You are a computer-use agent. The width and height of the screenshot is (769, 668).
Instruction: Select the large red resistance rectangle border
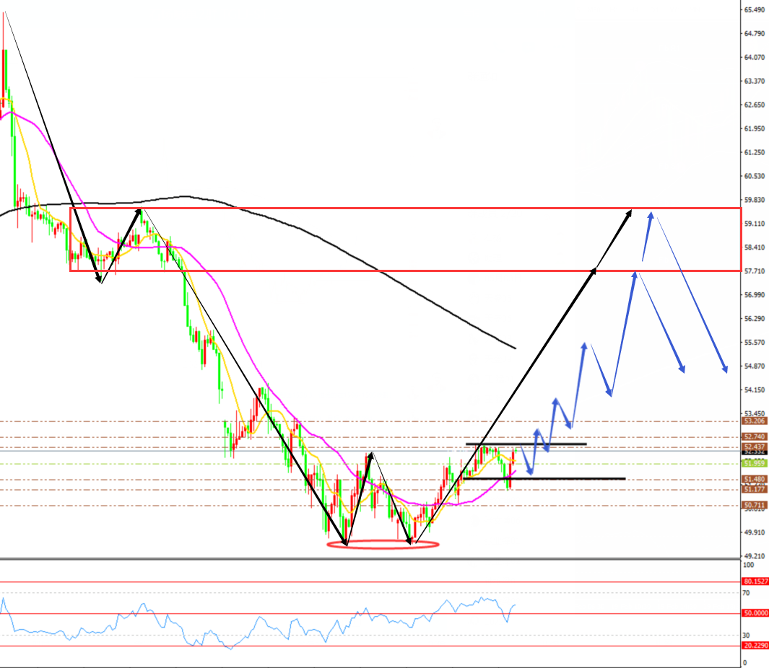404,208
